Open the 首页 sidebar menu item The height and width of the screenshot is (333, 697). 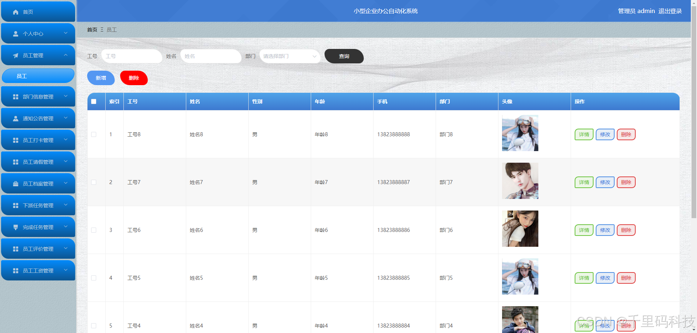(38, 12)
